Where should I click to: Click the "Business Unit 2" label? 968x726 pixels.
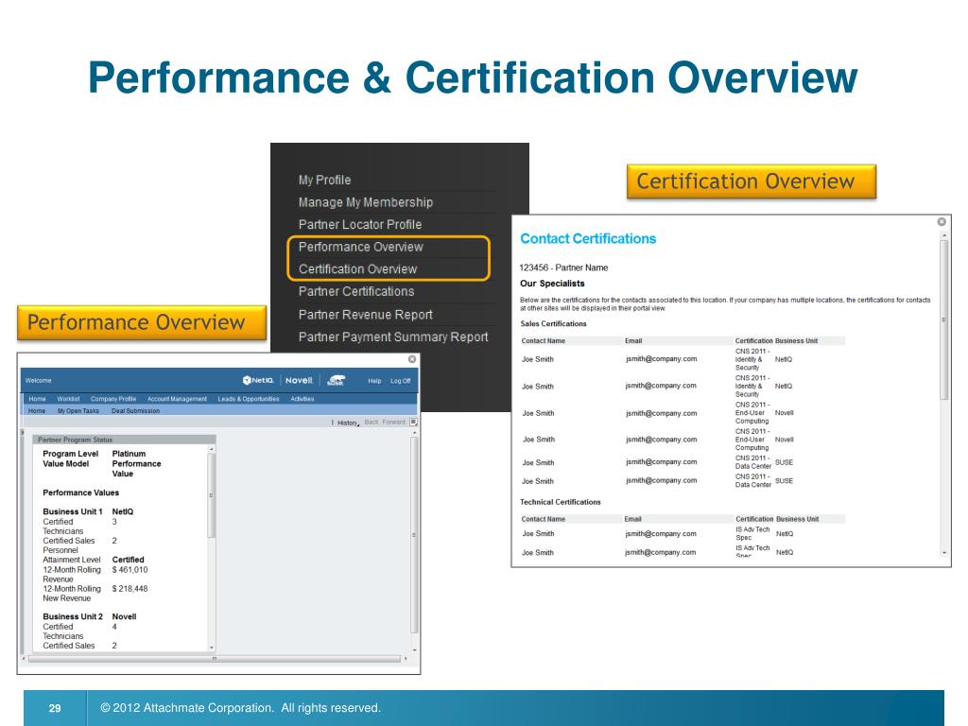click(73, 616)
